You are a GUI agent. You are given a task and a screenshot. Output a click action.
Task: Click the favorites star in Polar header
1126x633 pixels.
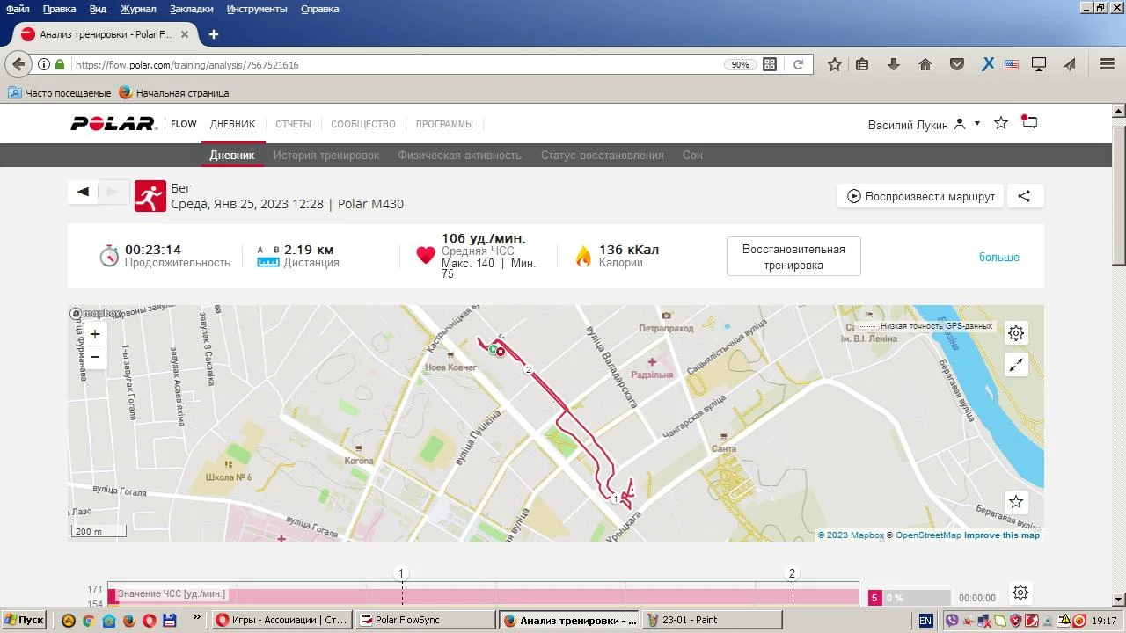pos(1000,123)
